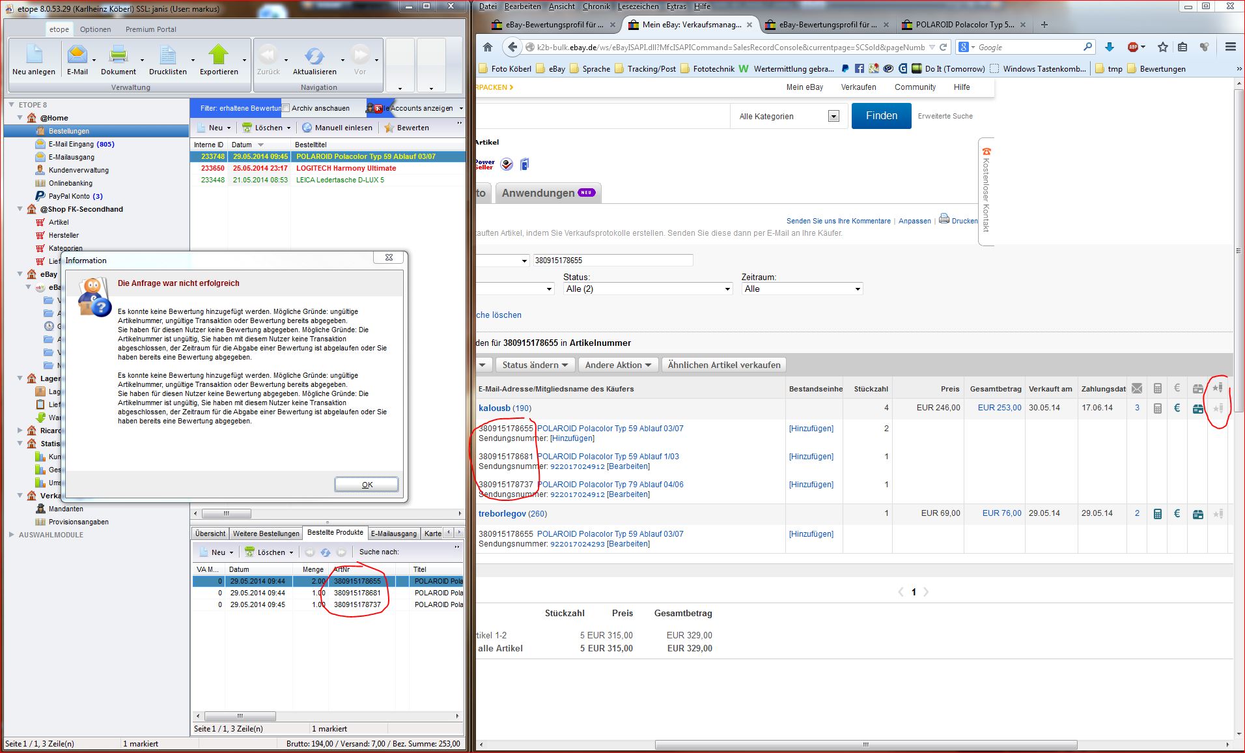This screenshot has height=753, width=1245.
Task: Click the article number search input field
Action: (x=612, y=261)
